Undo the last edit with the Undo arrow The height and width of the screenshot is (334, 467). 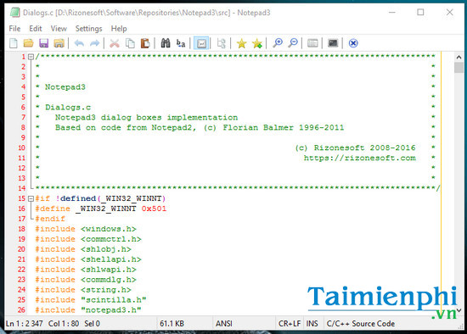click(x=79, y=43)
